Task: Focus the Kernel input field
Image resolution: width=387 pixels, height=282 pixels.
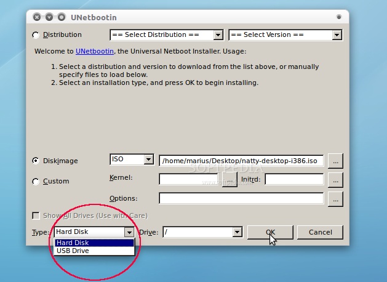Action: (x=188, y=179)
